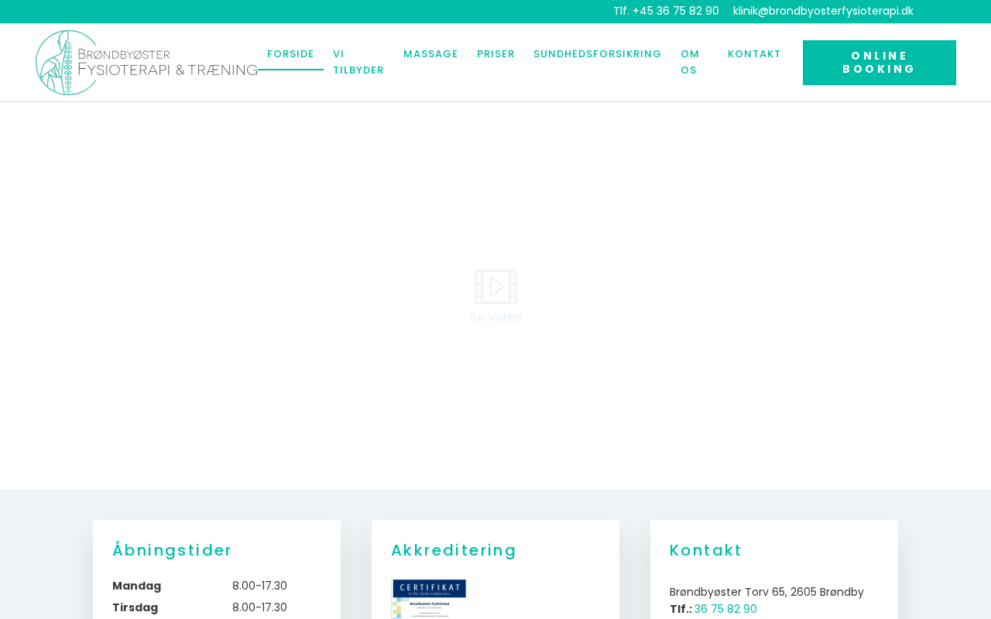Select the Mandag row label
Screen dimensions: 991x619
click(x=137, y=586)
